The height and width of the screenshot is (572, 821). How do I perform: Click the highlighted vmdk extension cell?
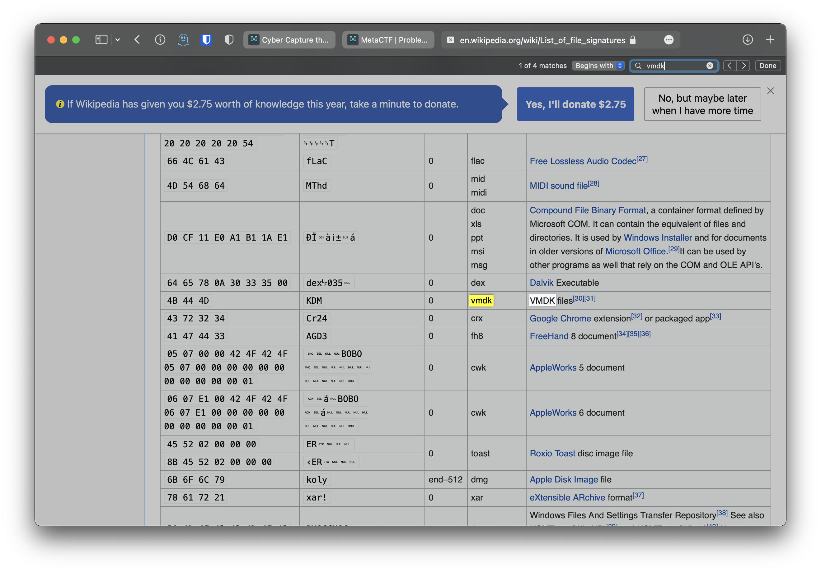481,301
